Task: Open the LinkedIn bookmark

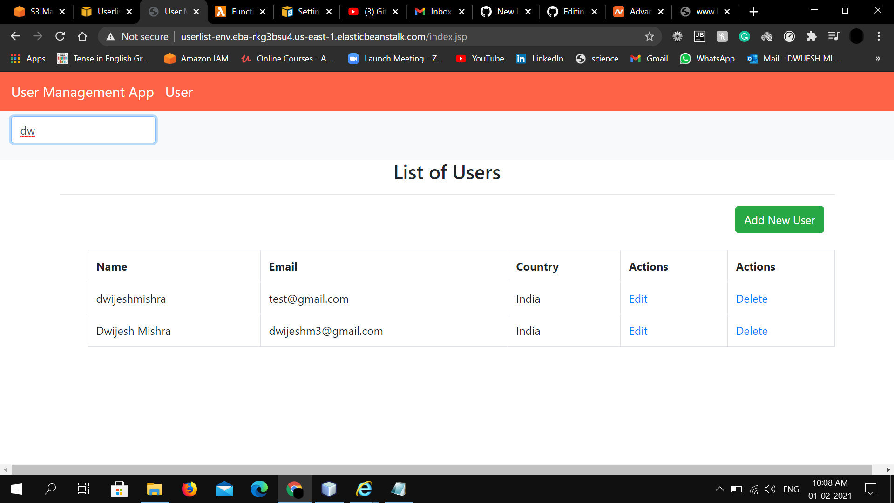Action: tap(540, 59)
